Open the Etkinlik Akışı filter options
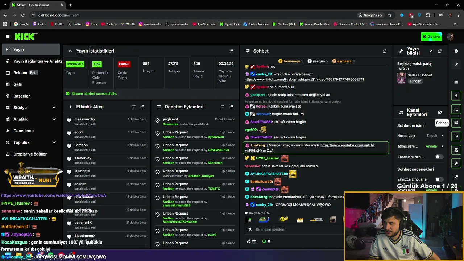The image size is (464, 261). point(134,107)
